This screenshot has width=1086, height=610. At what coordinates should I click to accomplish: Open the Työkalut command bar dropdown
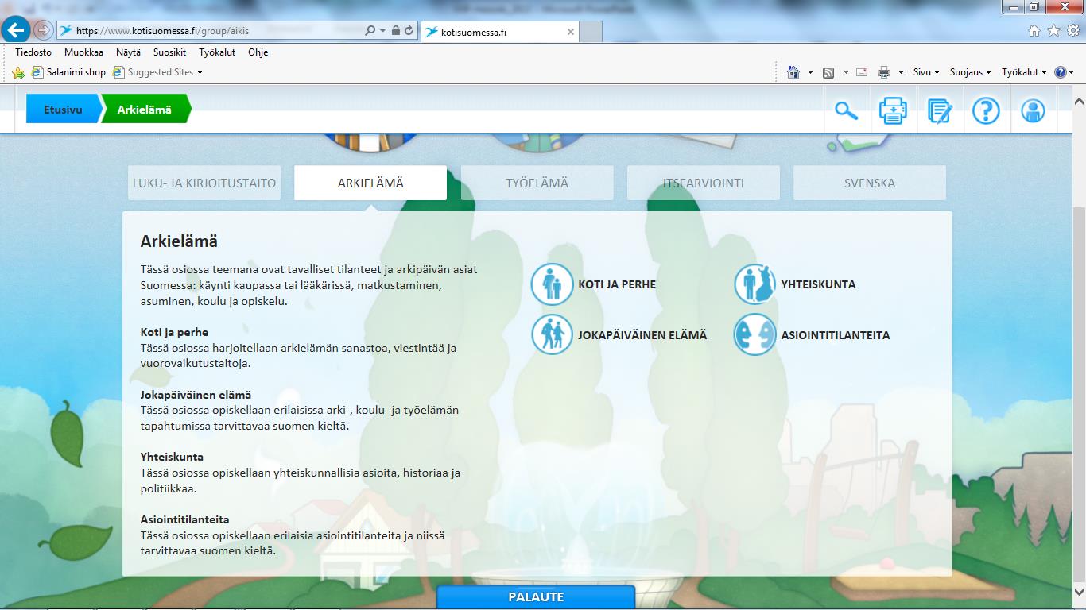click(x=1024, y=72)
